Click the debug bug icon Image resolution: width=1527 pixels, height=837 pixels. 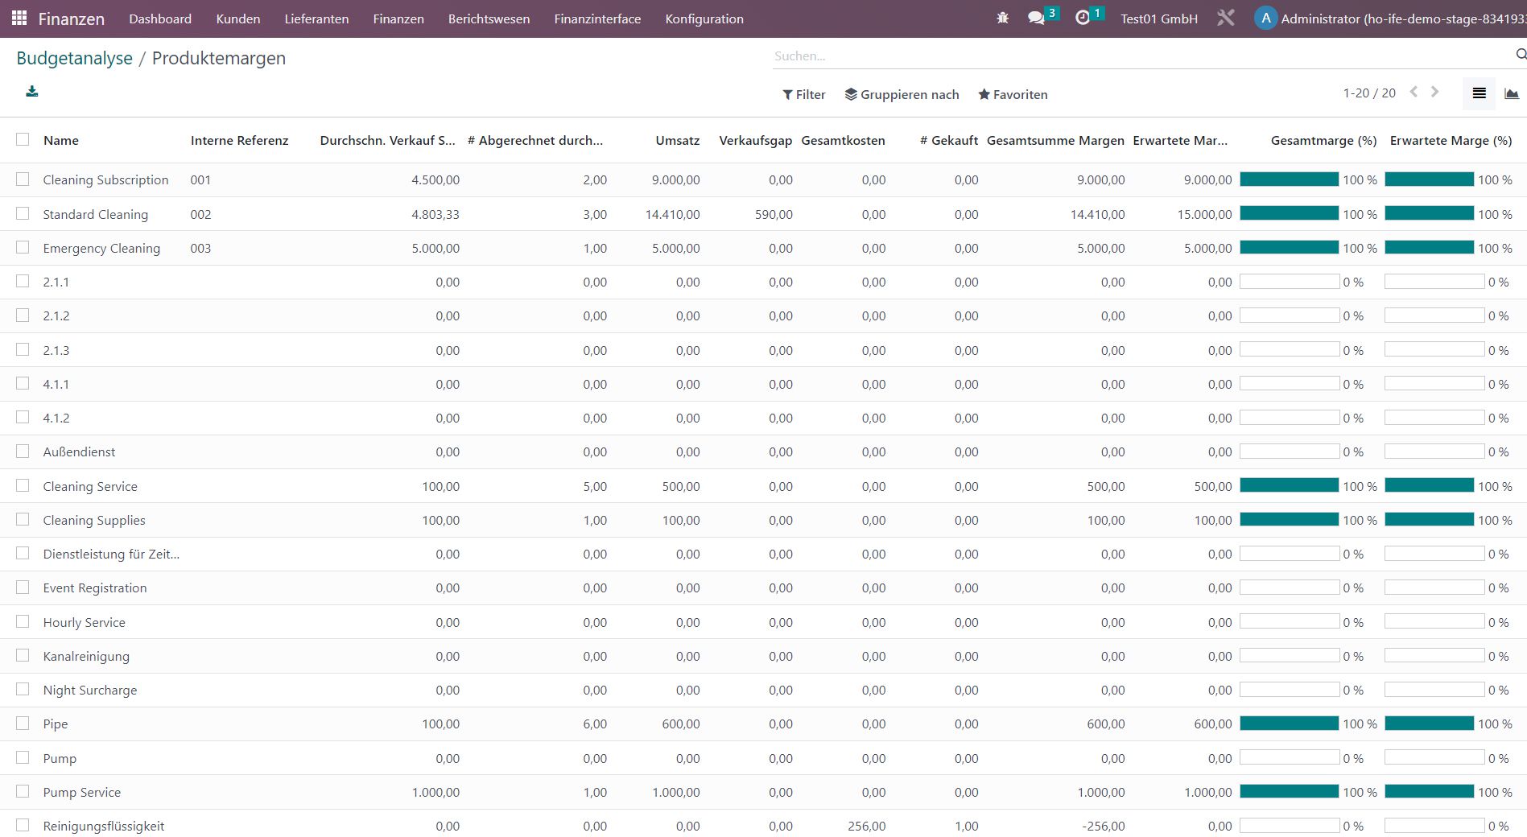(x=1002, y=18)
